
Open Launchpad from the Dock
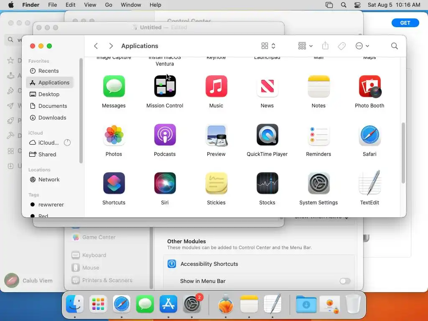click(x=98, y=304)
